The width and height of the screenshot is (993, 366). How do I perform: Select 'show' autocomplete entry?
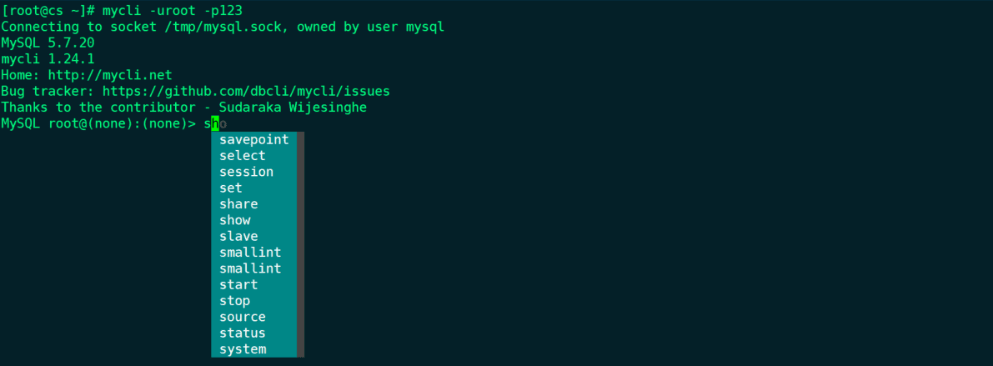[254, 220]
